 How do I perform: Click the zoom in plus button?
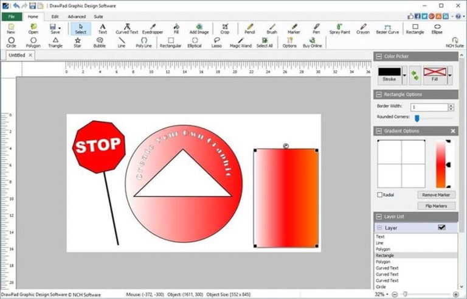[x=455, y=295]
